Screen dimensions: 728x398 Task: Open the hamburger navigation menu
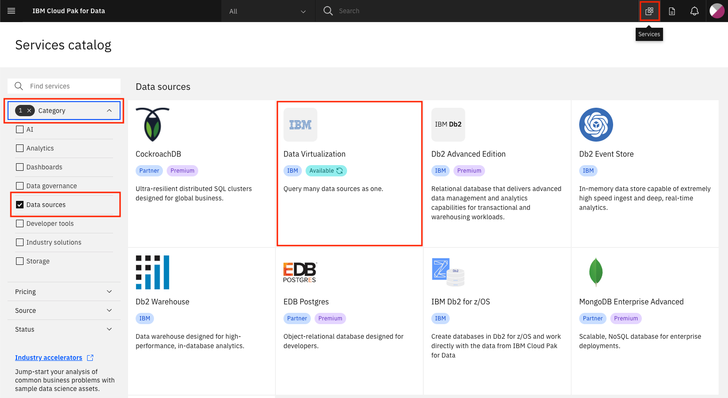(11, 11)
